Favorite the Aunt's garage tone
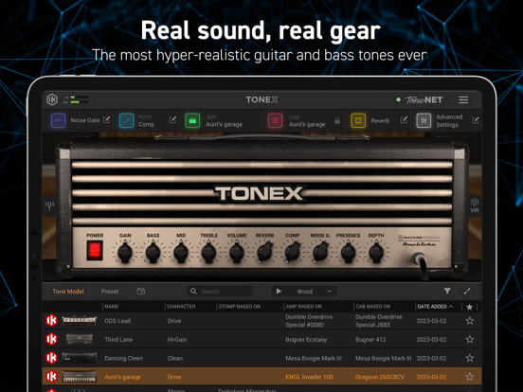The height and width of the screenshot is (392, 523). click(x=470, y=377)
